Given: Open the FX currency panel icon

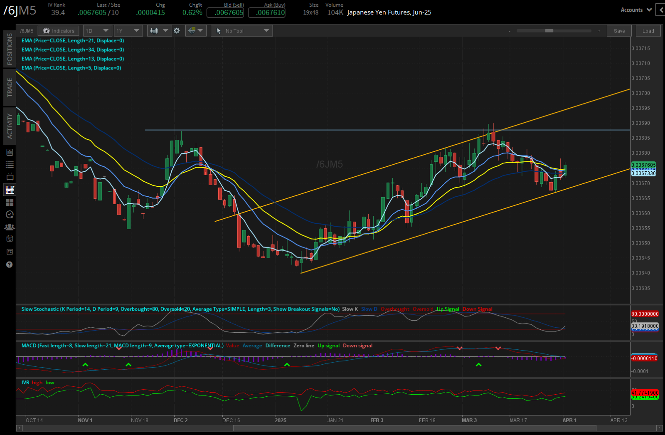Looking at the screenshot, I should coord(9,252).
